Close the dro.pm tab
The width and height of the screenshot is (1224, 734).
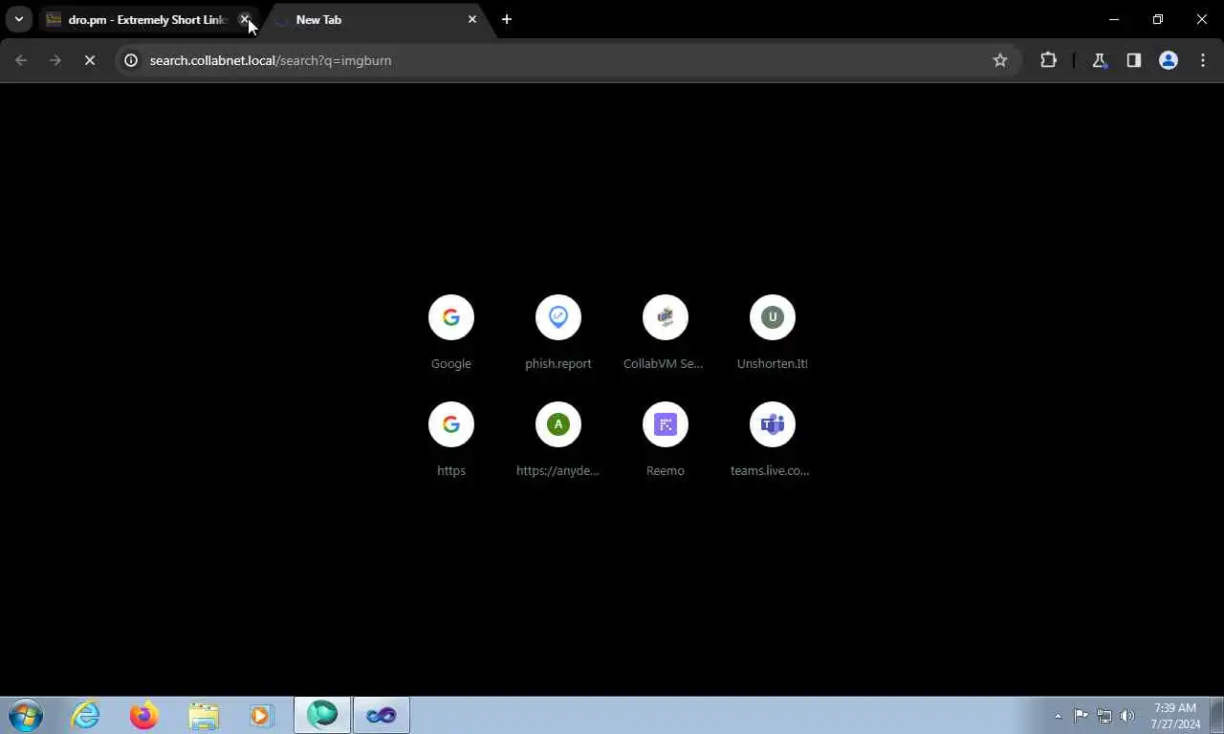pos(244,19)
